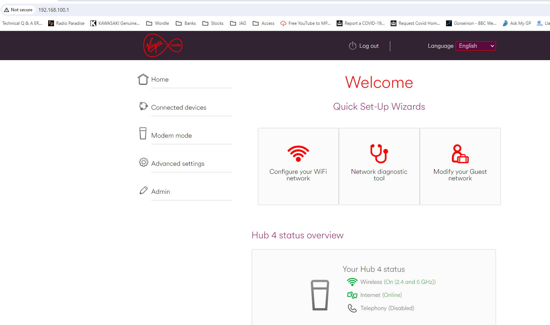The width and height of the screenshot is (550, 325).
Task: Select the Connected devices icon
Action: pos(143,106)
